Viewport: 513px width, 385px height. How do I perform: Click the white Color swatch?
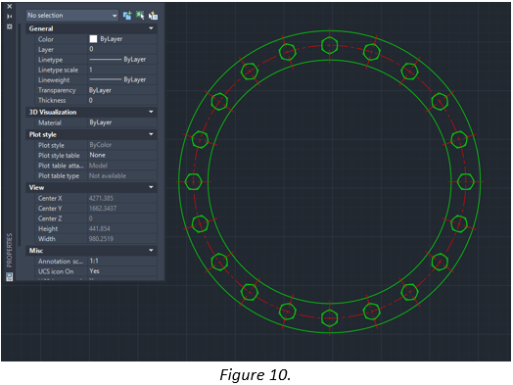point(93,39)
